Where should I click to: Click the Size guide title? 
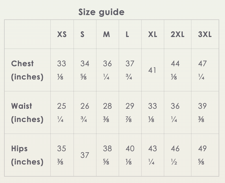tap(101, 12)
